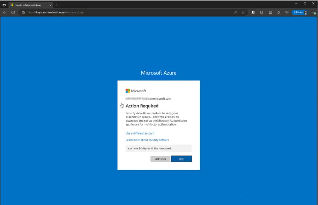318x205 pixels.
Task: Toggle the split screen icon
Action: (270, 12)
